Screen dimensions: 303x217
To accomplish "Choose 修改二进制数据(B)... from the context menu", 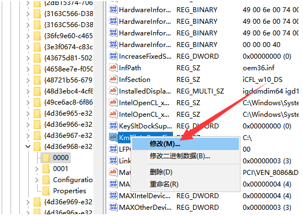I will click(185, 156).
